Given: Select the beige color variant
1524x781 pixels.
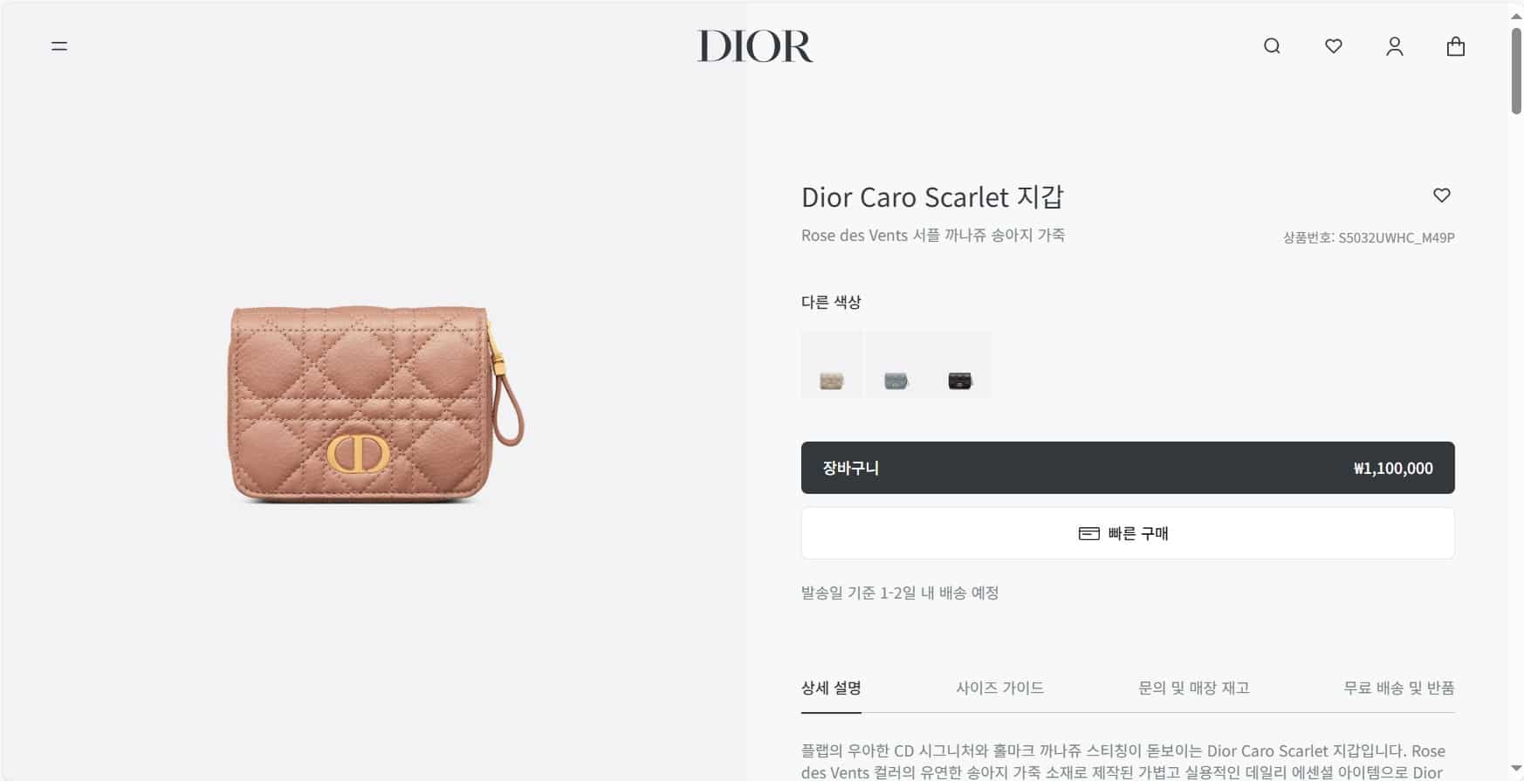Looking at the screenshot, I should point(832,365).
